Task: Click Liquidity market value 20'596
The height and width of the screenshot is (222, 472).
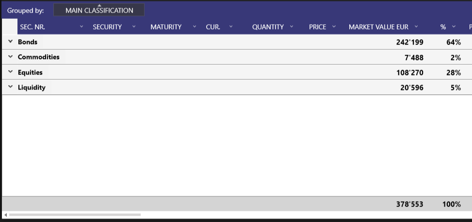Action: (412, 88)
